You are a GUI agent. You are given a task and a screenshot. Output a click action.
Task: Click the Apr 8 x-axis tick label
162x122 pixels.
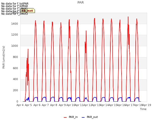tap(54, 105)
